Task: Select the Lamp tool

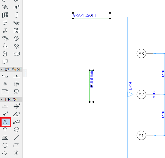Action: coord(17,46)
